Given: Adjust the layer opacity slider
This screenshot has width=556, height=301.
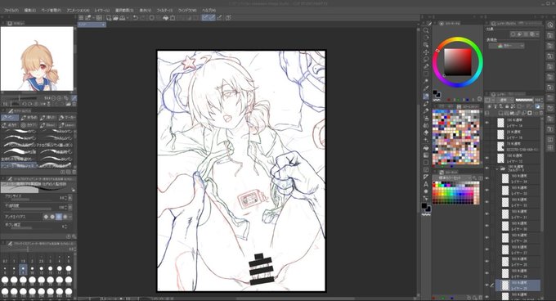Looking at the screenshot, I should (x=524, y=101).
